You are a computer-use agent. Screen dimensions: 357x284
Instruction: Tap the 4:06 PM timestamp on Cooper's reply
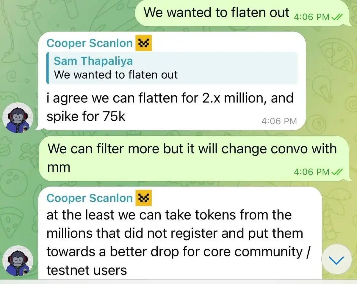(279, 121)
